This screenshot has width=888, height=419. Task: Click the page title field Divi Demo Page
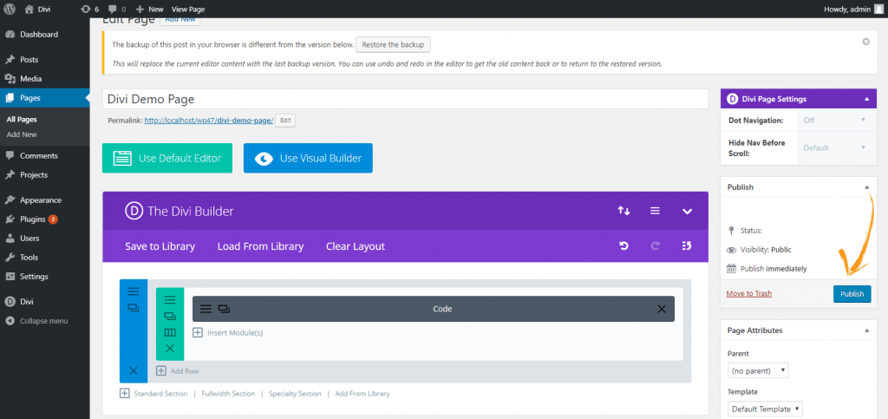[406, 99]
